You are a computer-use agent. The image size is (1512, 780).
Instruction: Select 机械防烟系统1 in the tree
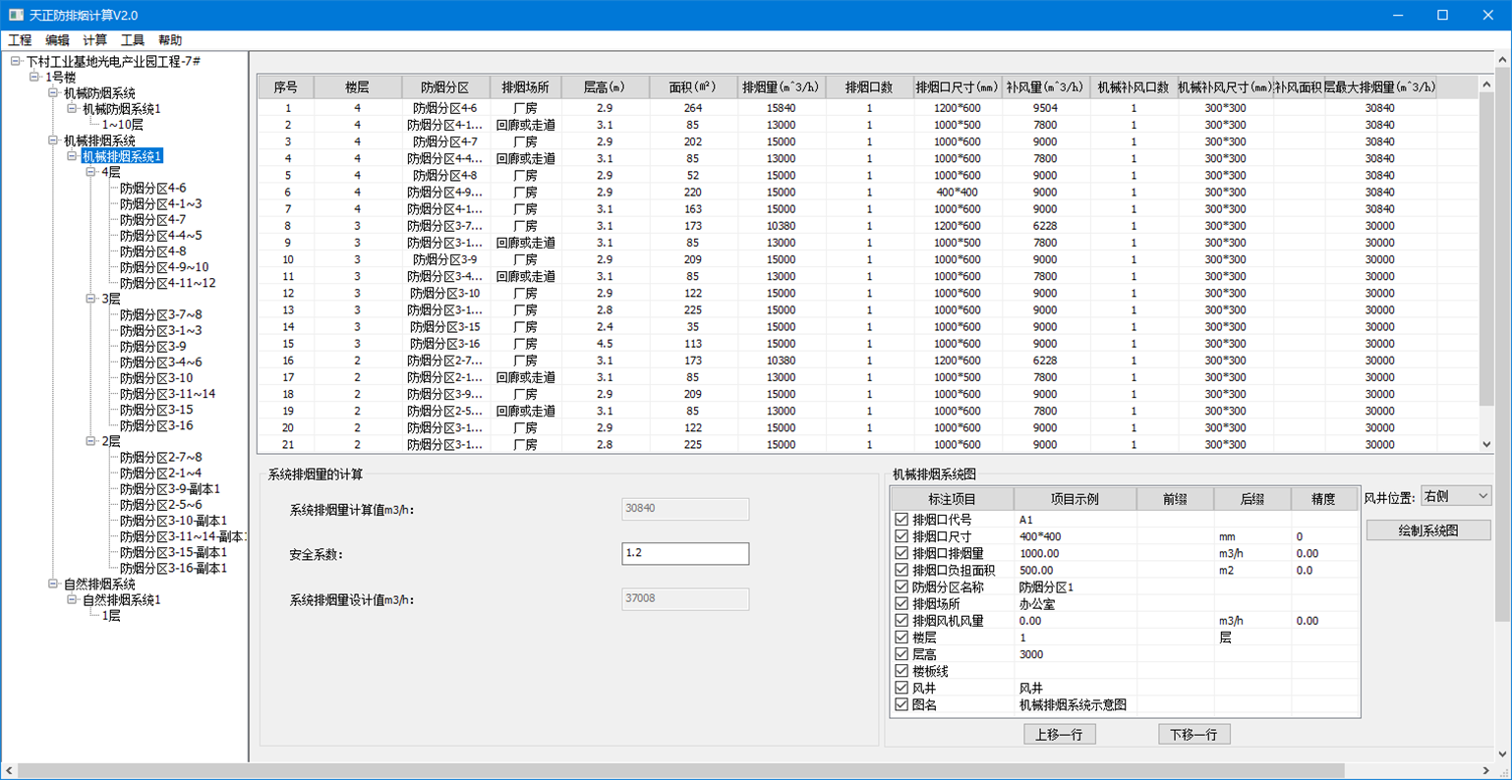click(122, 109)
